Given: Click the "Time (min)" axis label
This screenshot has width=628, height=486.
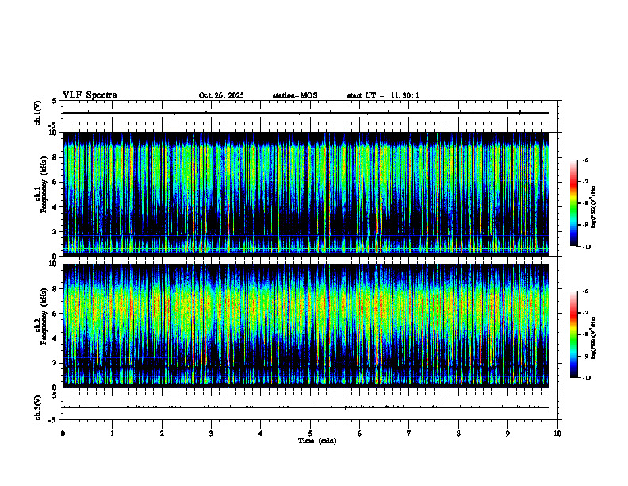Looking at the screenshot, I should pos(317,441).
